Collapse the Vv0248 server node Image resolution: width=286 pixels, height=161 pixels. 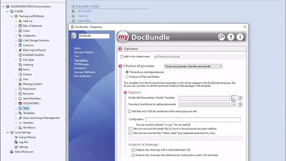[x=8, y=11]
